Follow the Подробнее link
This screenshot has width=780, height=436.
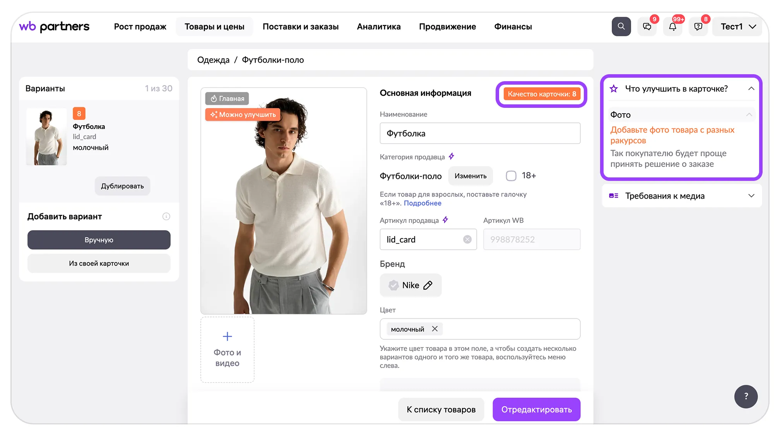coord(422,203)
